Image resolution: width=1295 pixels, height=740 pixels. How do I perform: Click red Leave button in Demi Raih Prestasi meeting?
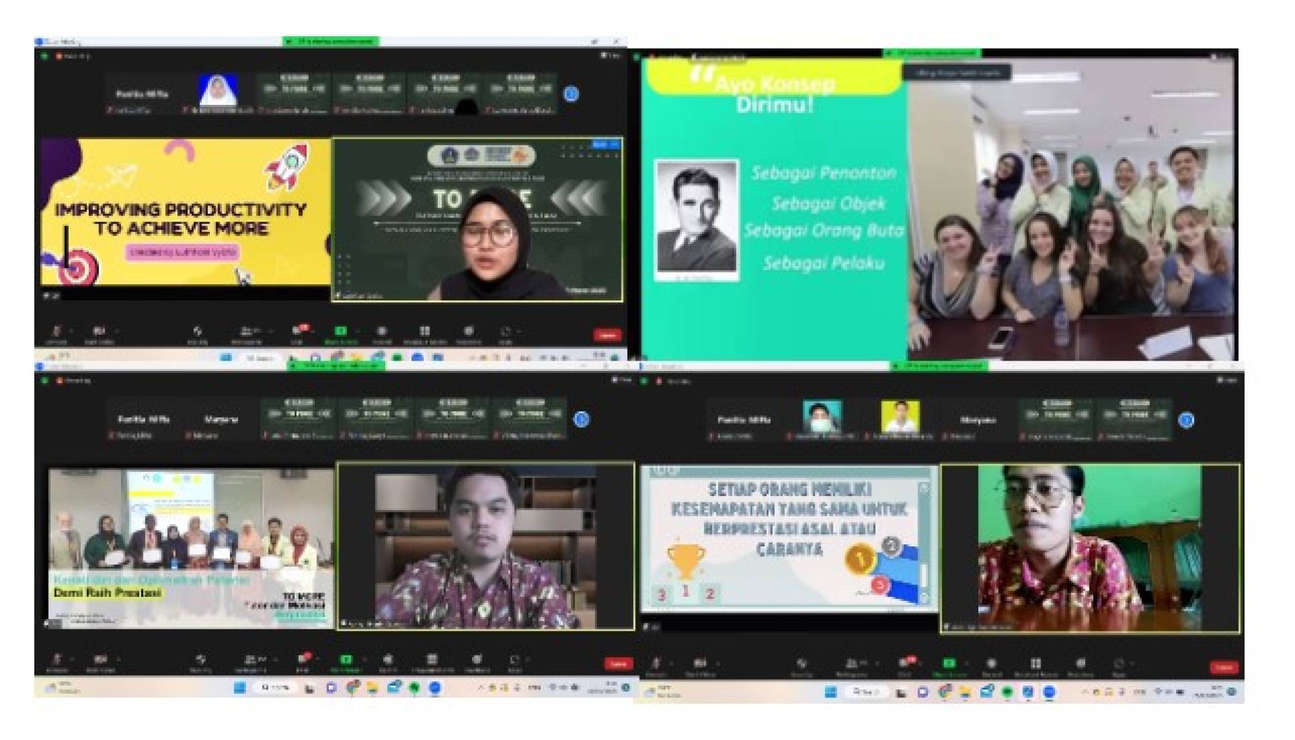click(x=618, y=664)
